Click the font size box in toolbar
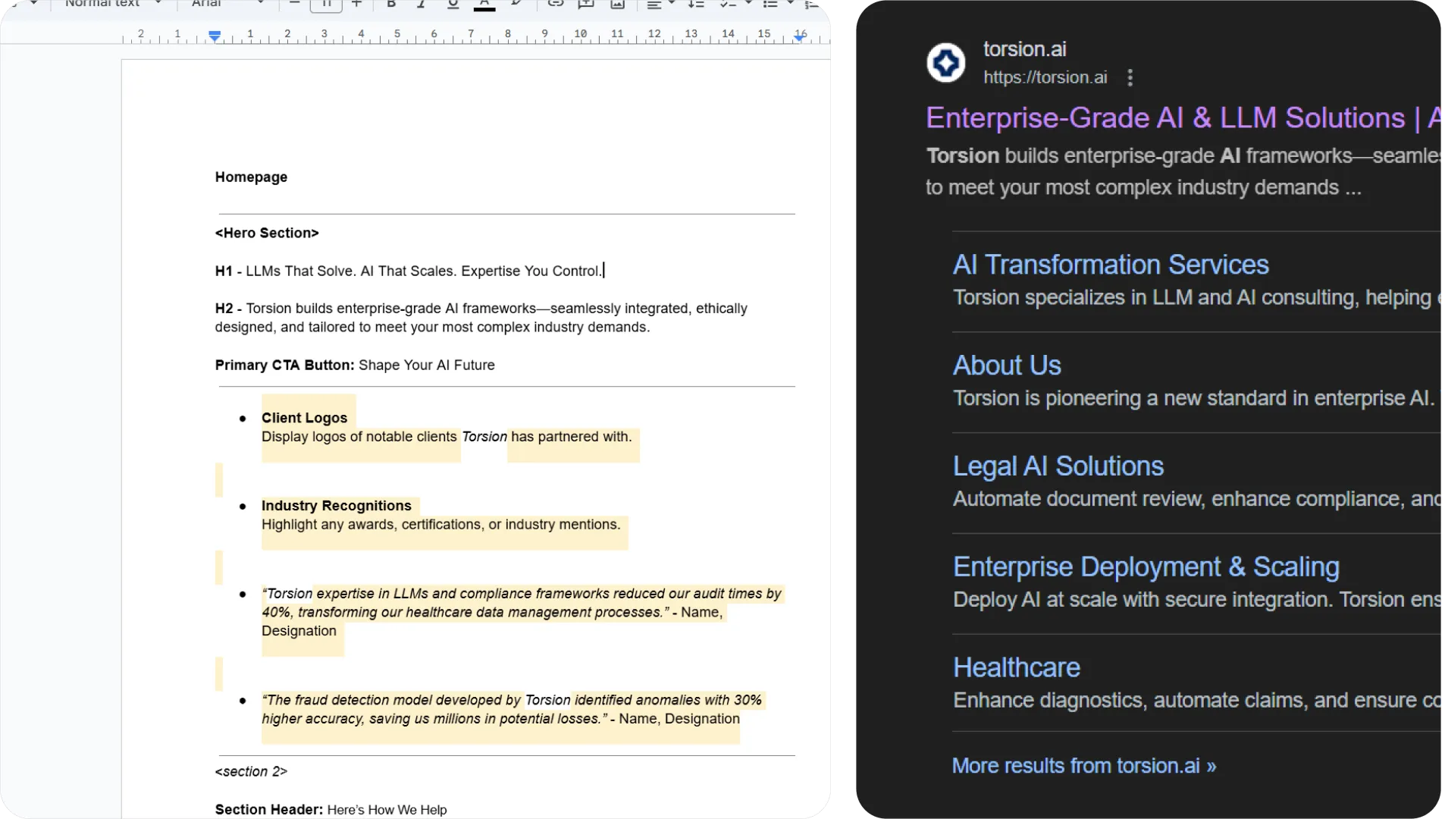Image resolution: width=1445 pixels, height=819 pixels. (x=326, y=5)
